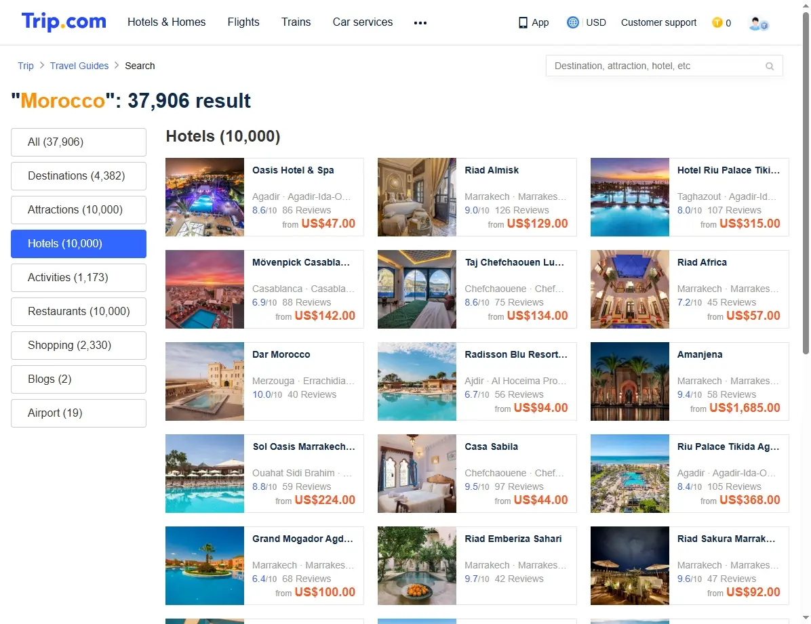The width and height of the screenshot is (811, 624).
Task: Open Customer support link
Action: (x=658, y=22)
